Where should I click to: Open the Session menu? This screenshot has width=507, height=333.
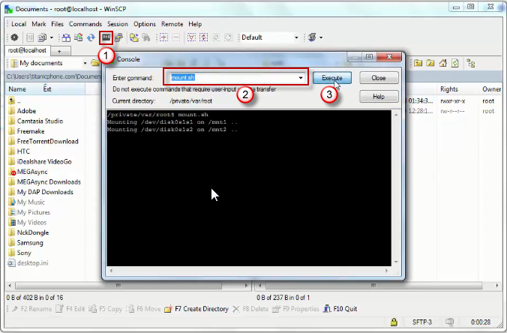[x=118, y=24]
